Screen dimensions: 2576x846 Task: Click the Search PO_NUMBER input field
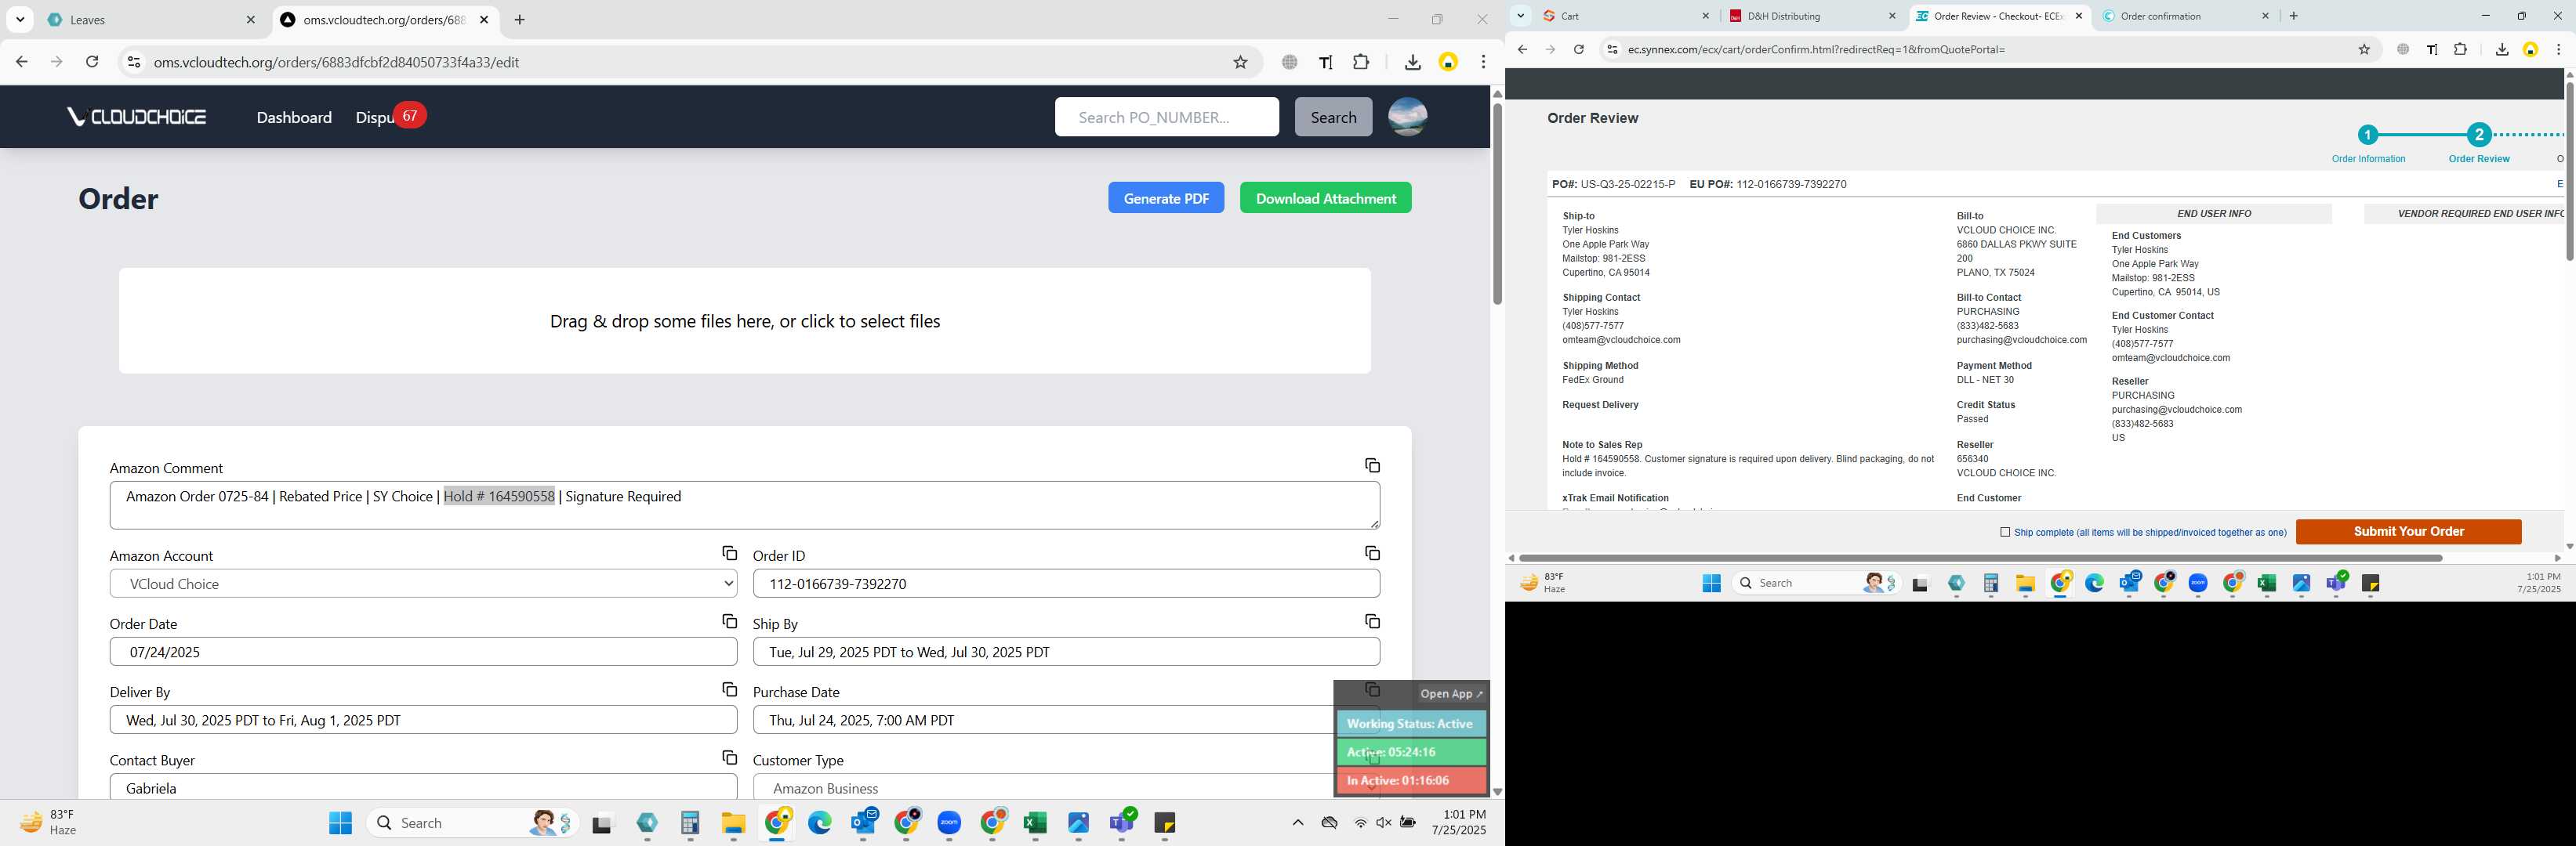[x=1166, y=117]
